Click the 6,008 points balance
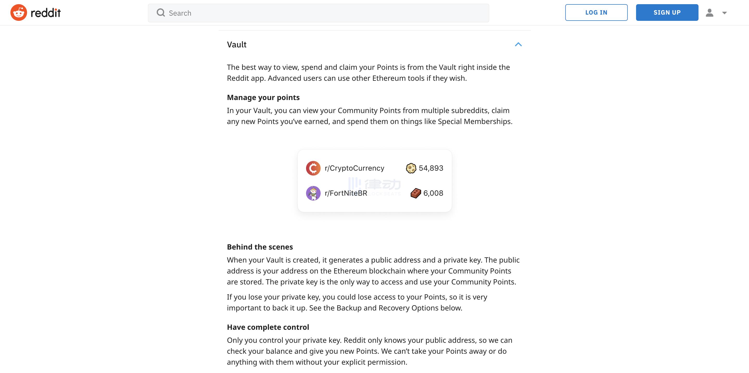 (433, 193)
